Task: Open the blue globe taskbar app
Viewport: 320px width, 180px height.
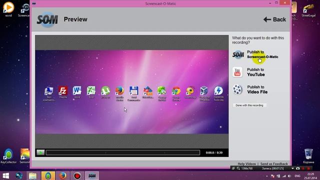Action: pos(19,175)
